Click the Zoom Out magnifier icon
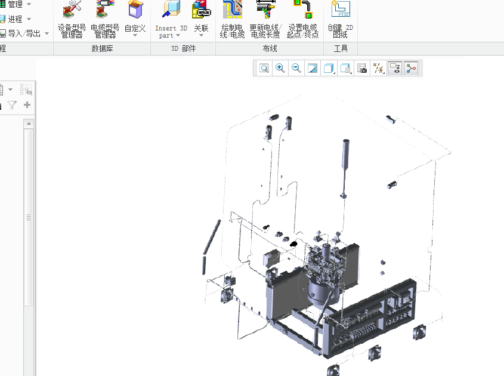This screenshot has width=504, height=376. 296,68
